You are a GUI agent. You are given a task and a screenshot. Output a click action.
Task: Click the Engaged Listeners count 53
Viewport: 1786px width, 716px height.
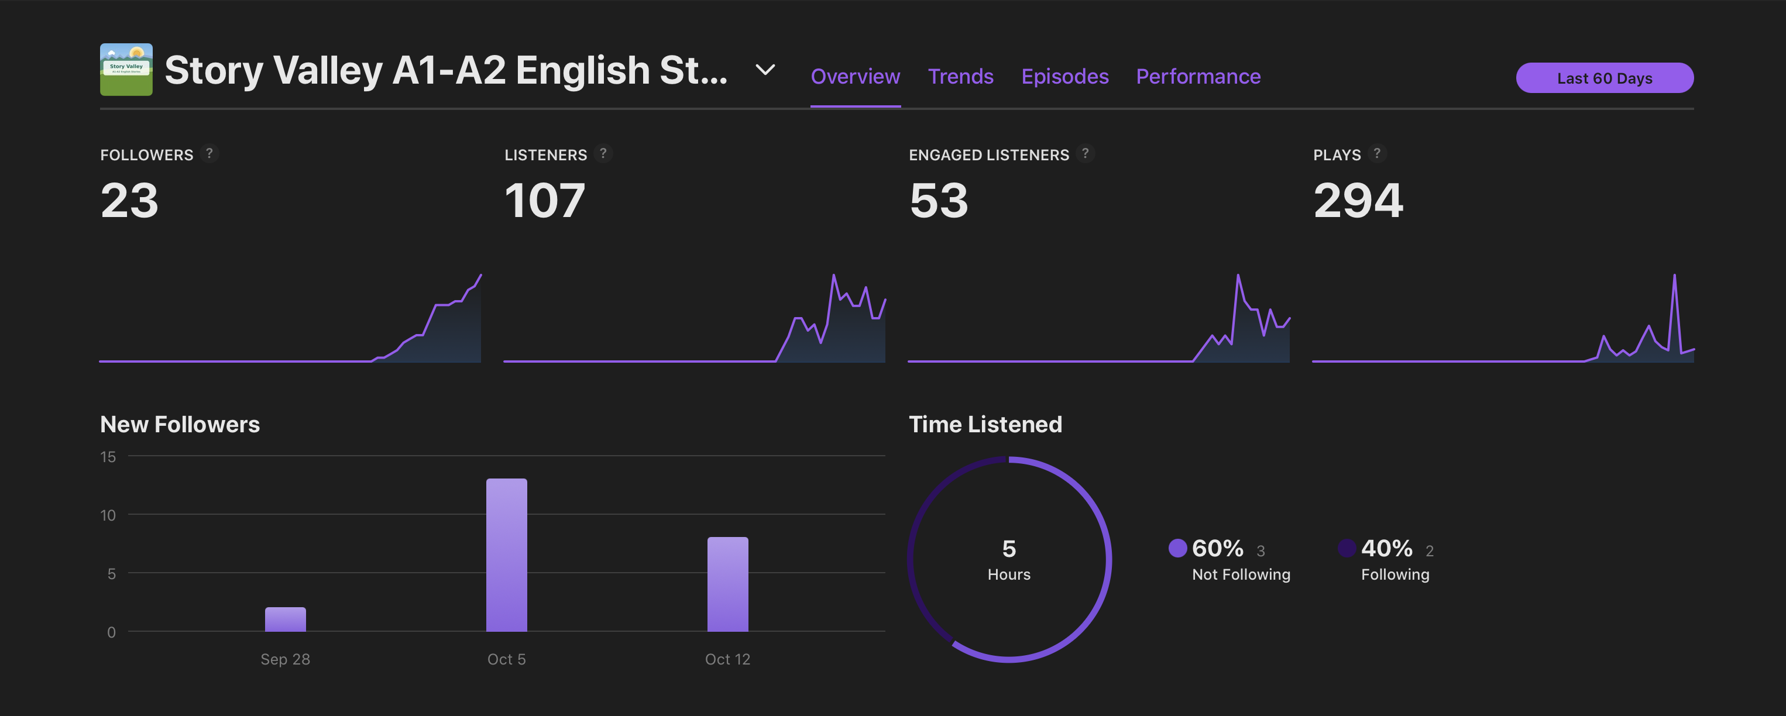point(939,201)
